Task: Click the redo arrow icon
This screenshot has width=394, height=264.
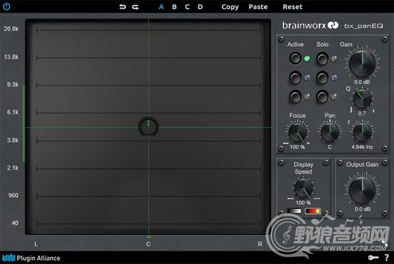Action: (135, 7)
